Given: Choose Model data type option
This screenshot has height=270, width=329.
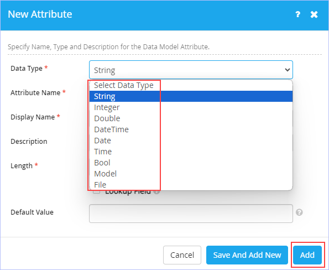Looking at the screenshot, I should [191, 174].
